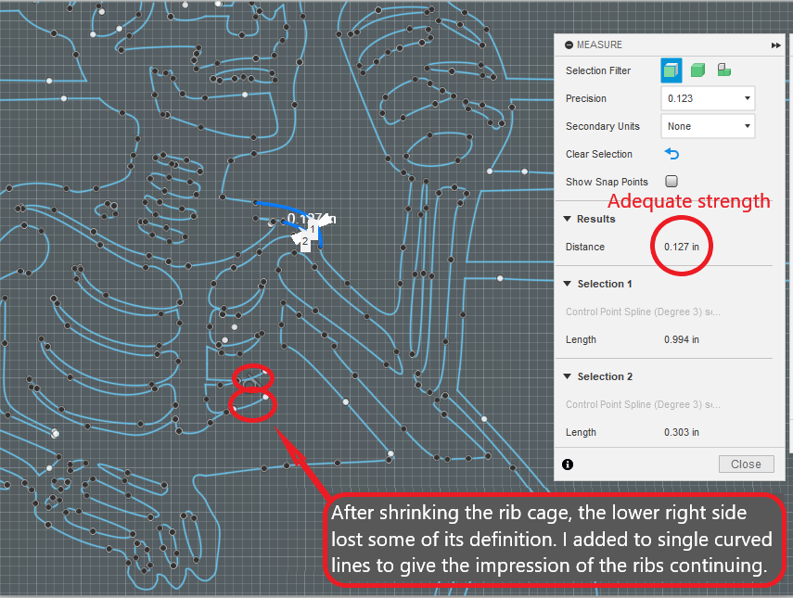Image resolution: width=793 pixels, height=598 pixels.
Task: Click the Selection Filter label
Action: (x=598, y=70)
